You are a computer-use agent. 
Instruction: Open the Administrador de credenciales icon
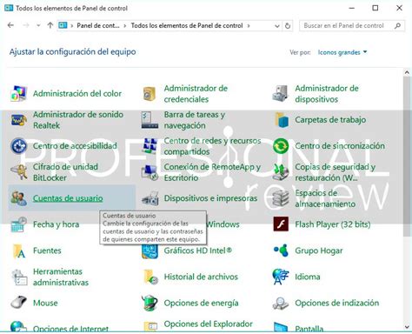click(150, 94)
